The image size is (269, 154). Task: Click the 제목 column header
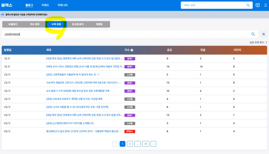[49, 50]
